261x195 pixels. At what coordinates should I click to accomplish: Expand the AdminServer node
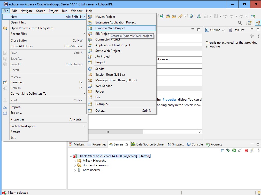coord(75,170)
